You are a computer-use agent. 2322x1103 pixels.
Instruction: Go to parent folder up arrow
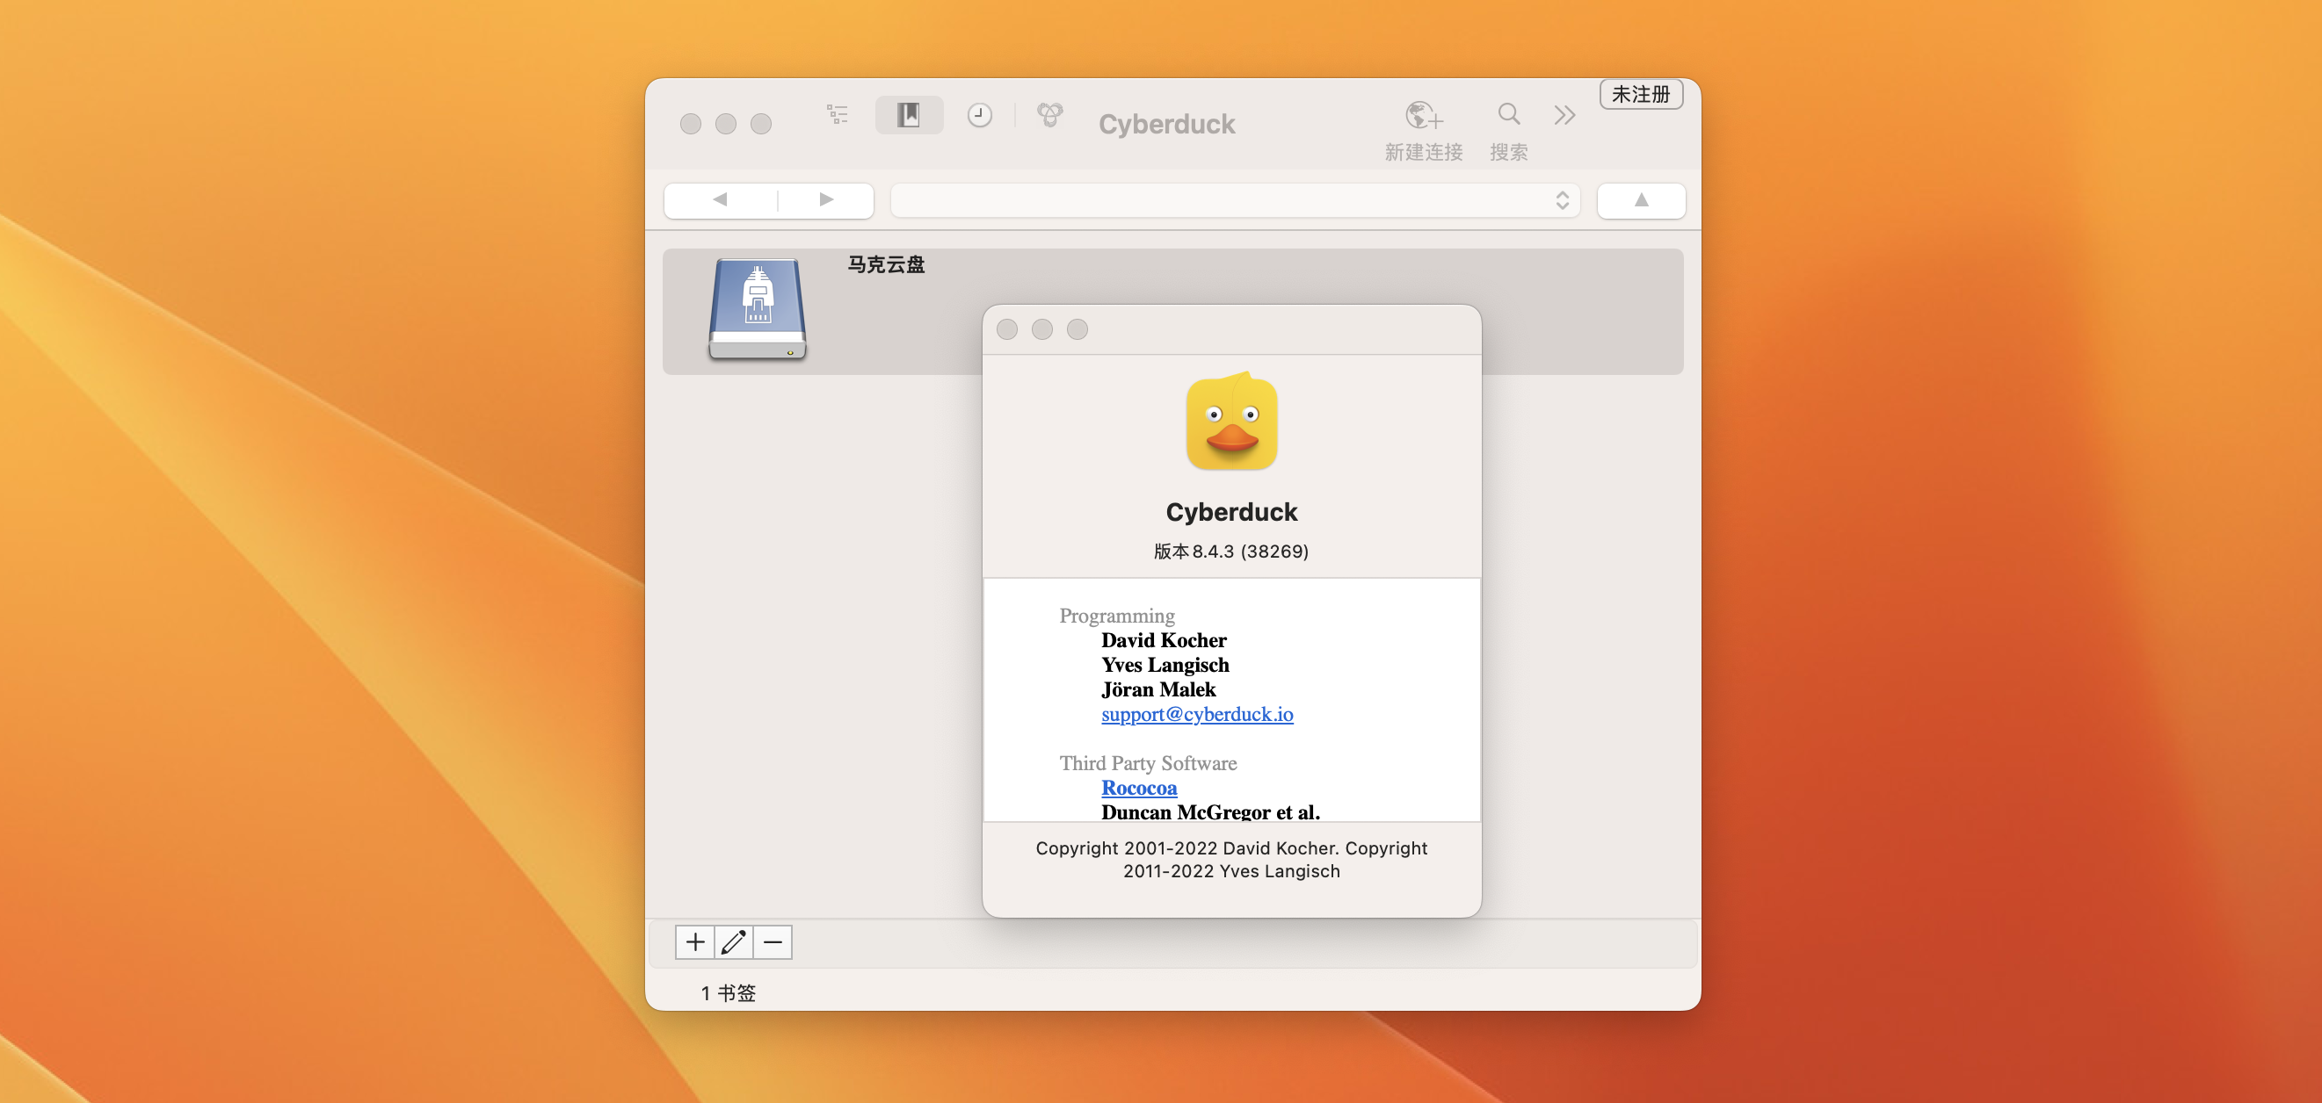1641,200
